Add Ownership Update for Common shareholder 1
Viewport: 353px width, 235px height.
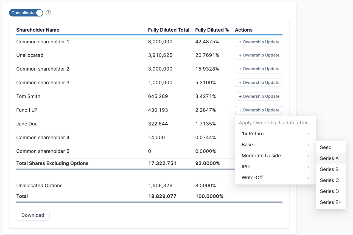(259, 42)
